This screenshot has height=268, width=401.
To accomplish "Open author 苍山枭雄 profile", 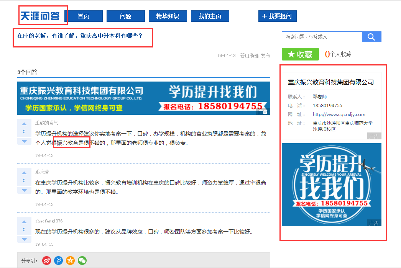I will tap(249, 56).
